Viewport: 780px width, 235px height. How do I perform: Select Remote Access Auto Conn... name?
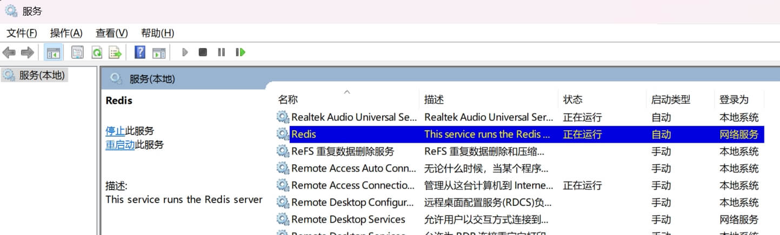354,168
